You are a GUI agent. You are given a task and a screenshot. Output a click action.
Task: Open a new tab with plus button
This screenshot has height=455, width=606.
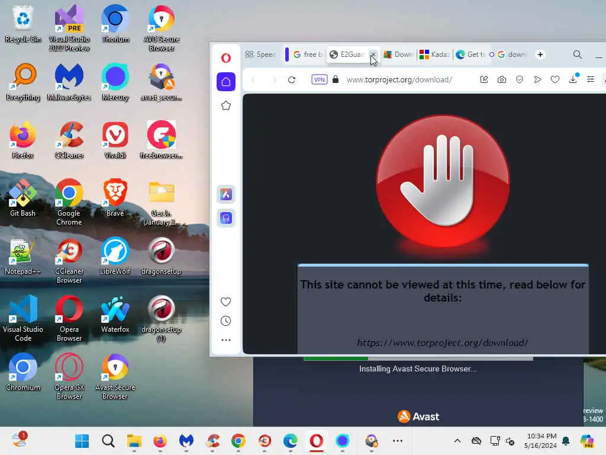pyautogui.click(x=540, y=55)
